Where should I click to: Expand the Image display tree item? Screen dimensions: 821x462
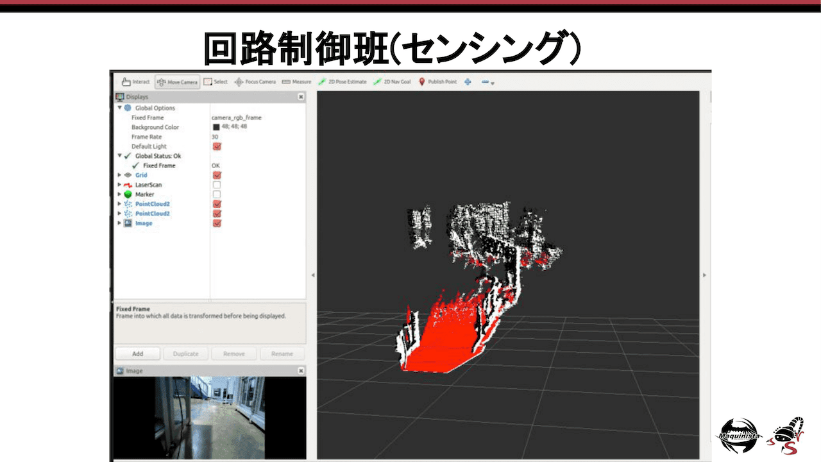119,223
